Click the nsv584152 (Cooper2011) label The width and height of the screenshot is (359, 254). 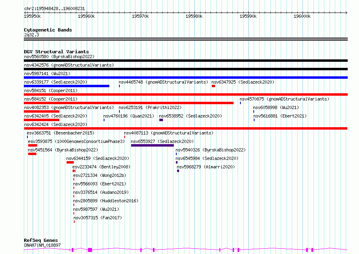pyautogui.click(x=51, y=99)
